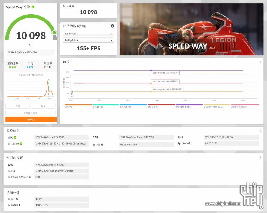This screenshot has width=267, height=213.
Task: Click the 显卡已连接至显示器 label
Action: click(19, 177)
